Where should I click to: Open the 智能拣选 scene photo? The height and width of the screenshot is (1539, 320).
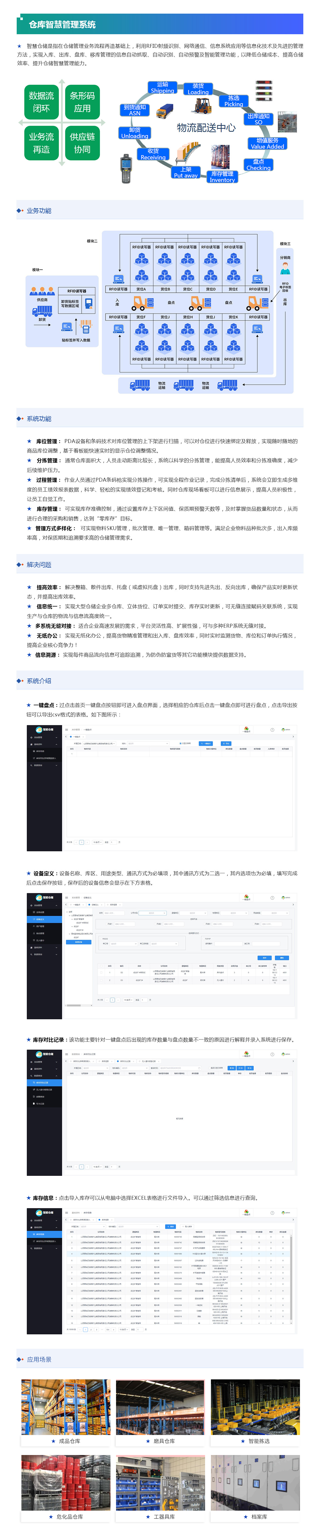(x=255, y=1407)
